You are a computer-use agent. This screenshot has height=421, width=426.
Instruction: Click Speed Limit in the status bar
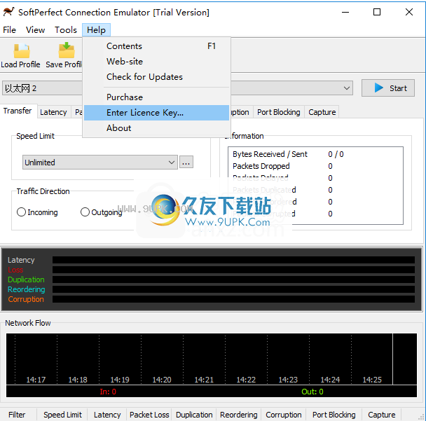(x=62, y=415)
